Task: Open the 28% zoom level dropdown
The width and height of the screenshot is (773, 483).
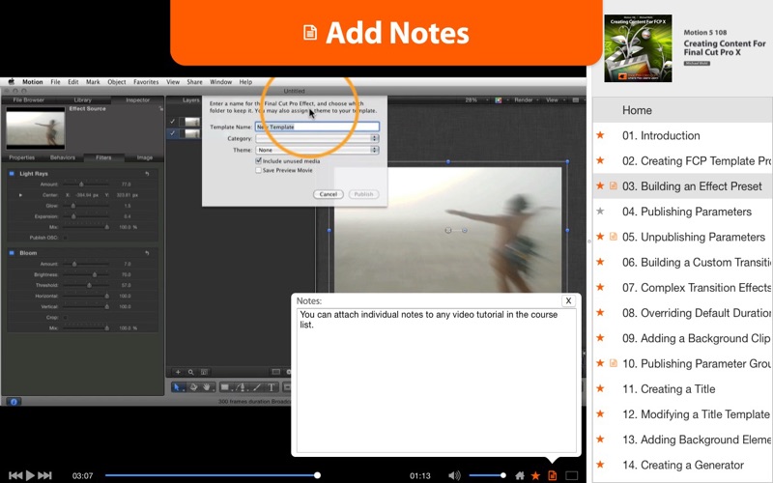Action: (476, 100)
